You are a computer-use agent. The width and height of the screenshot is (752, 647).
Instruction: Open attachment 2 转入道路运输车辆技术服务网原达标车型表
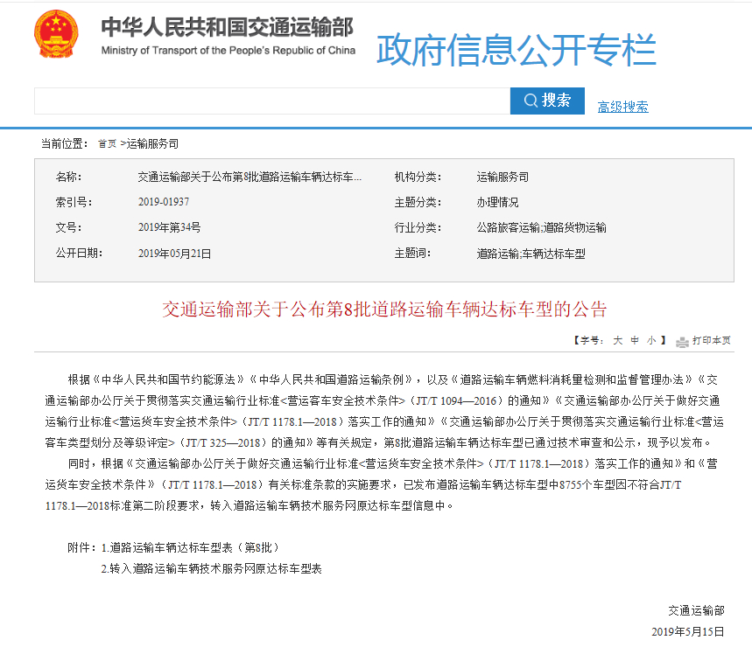[x=211, y=568]
